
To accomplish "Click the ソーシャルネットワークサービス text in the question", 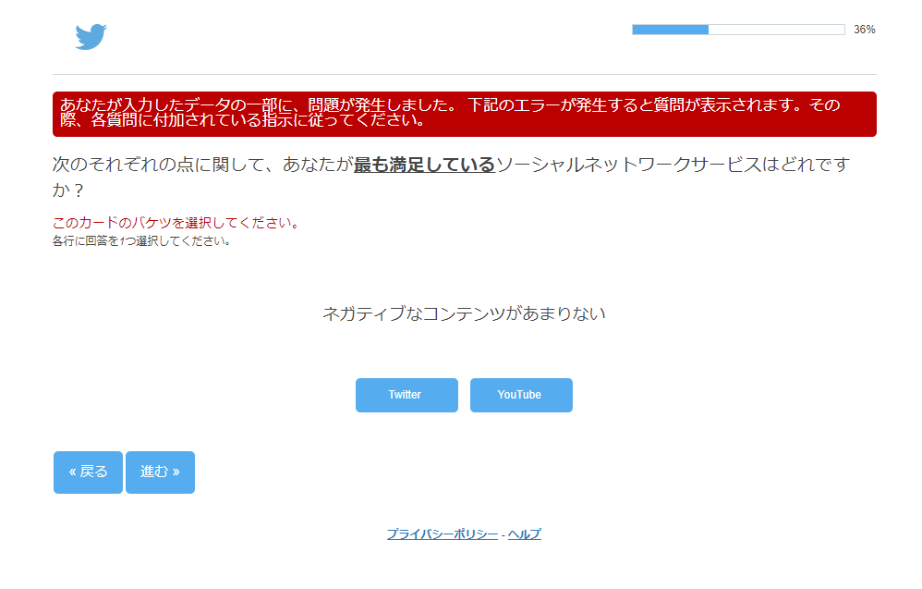I will (x=628, y=166).
